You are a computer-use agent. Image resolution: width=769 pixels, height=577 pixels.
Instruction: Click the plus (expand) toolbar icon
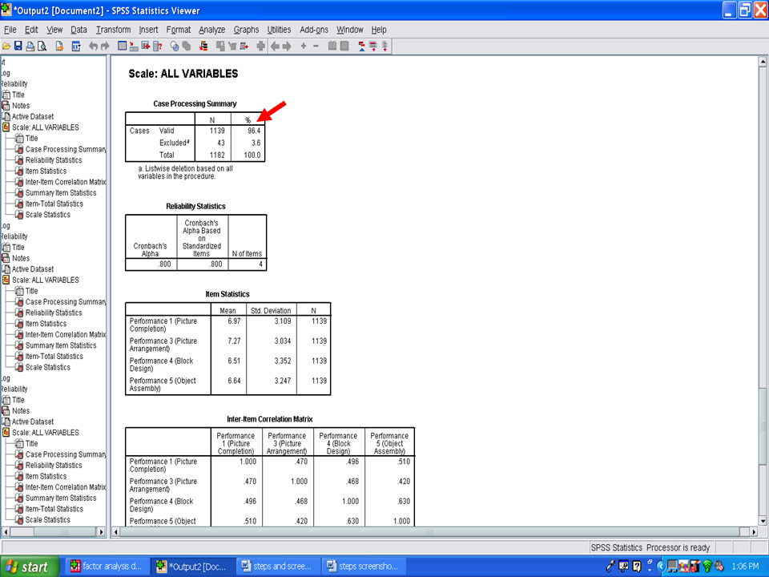point(303,46)
